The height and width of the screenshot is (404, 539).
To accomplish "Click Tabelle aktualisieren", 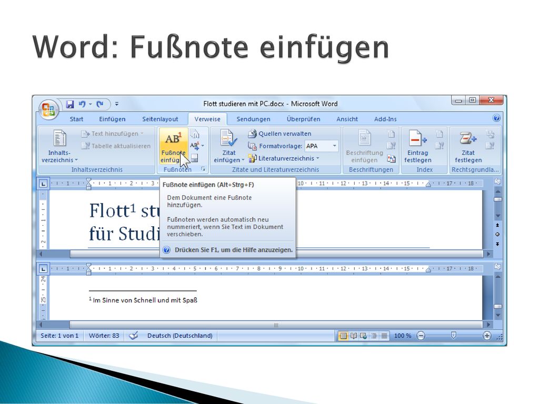I will tap(116, 146).
